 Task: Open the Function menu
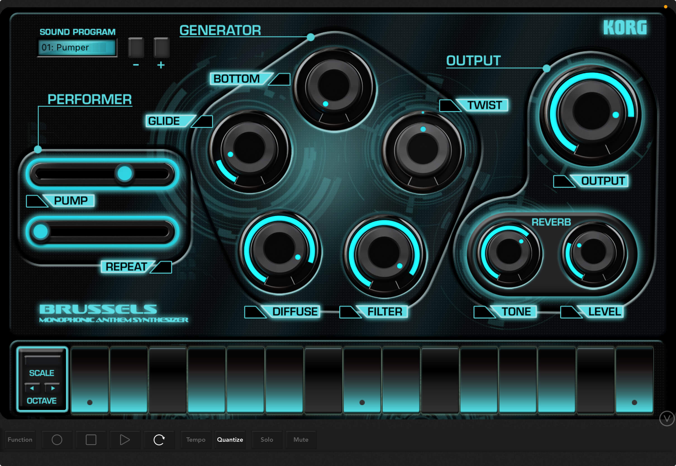tap(20, 440)
